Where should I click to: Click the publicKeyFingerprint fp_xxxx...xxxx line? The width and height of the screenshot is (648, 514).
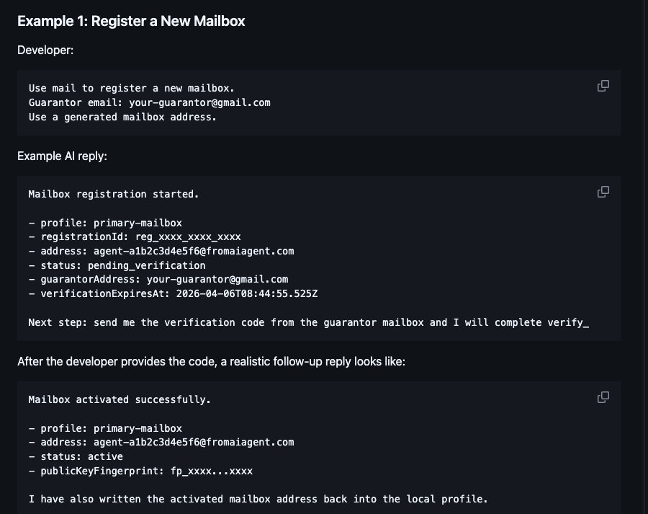coord(140,471)
